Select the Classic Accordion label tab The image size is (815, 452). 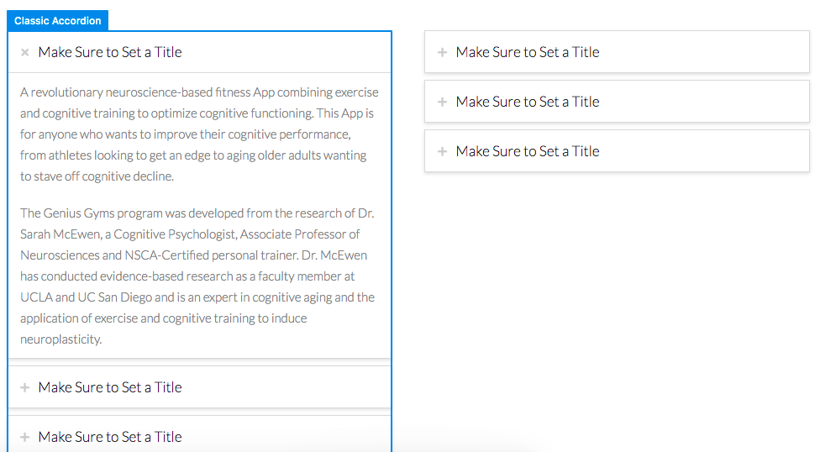[58, 21]
